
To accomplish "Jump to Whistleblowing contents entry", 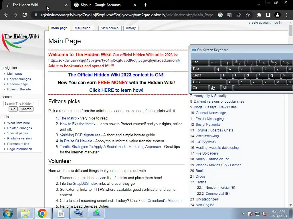I will click(207, 136).
